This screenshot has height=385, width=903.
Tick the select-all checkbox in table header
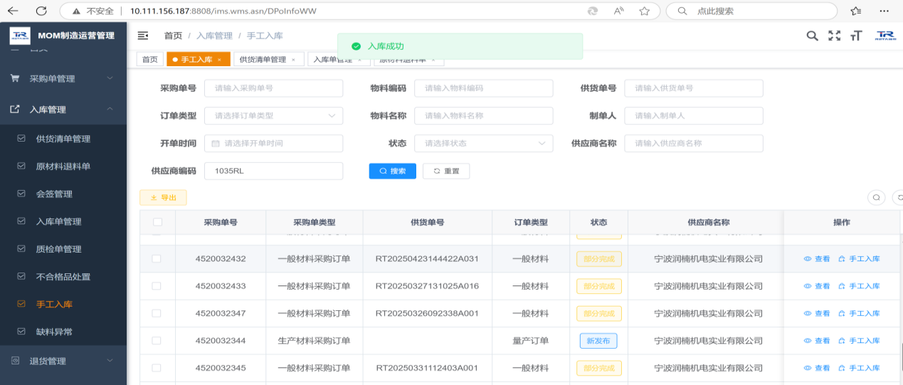(157, 222)
